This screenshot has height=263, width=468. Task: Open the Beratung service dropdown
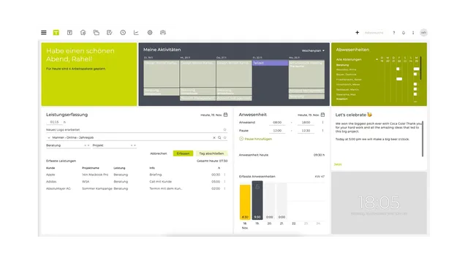click(68, 145)
